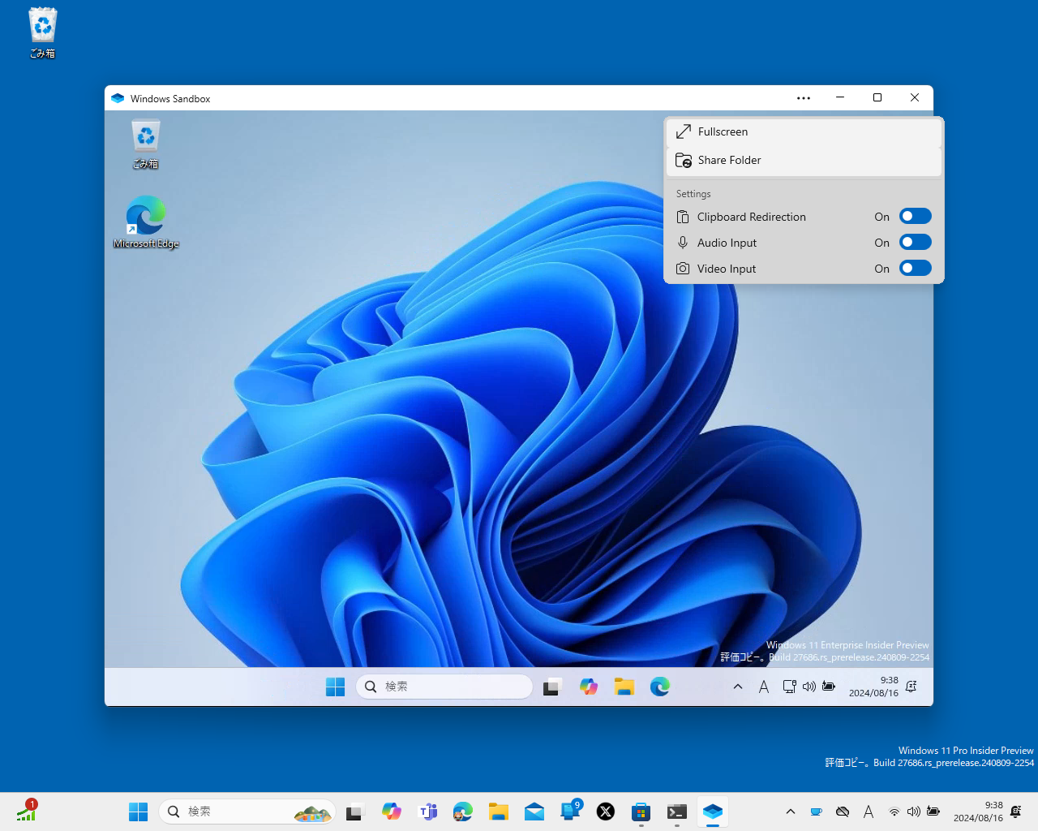Screen dimensions: 1038x831
Task: Choose Share Folder in the sandbox menu
Action: [x=729, y=160]
